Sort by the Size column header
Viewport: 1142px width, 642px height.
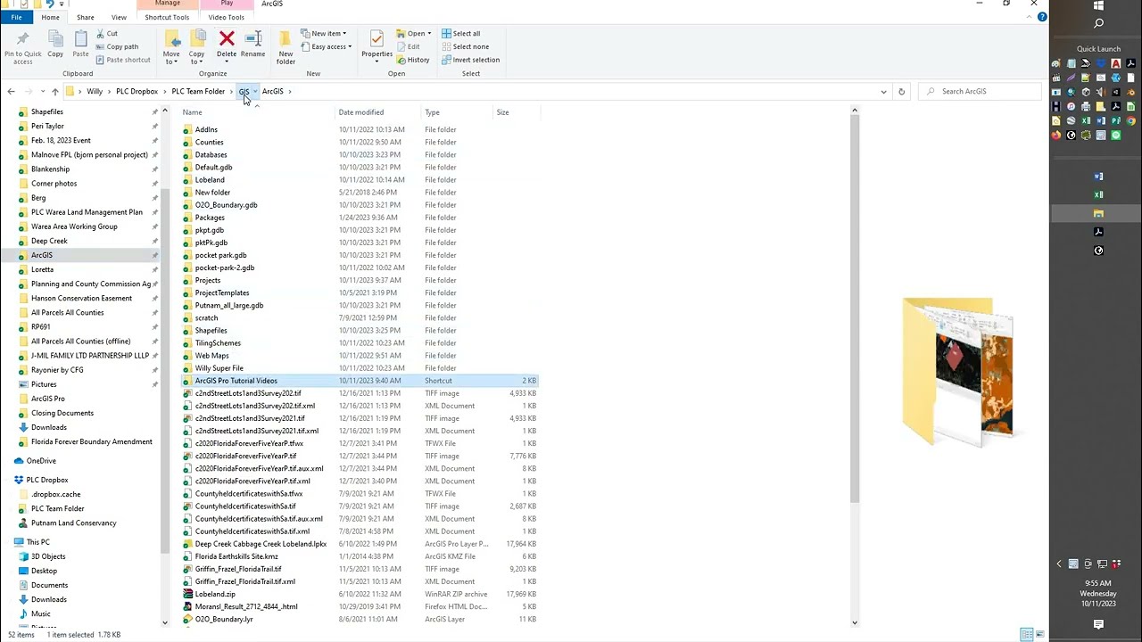[x=502, y=112]
